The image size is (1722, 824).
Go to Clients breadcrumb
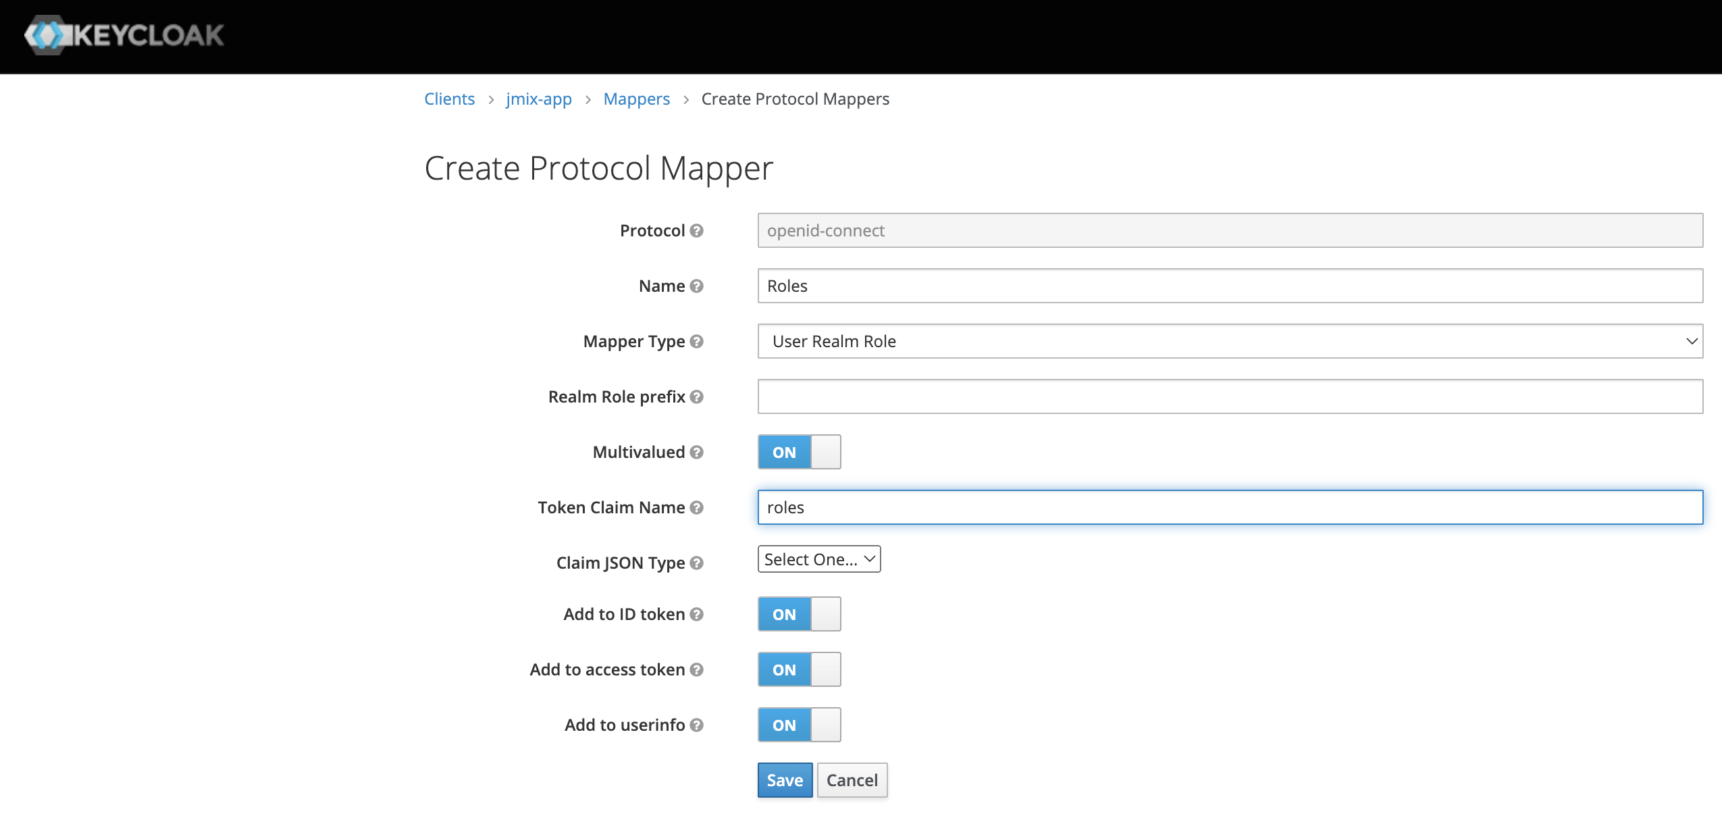[x=449, y=99]
